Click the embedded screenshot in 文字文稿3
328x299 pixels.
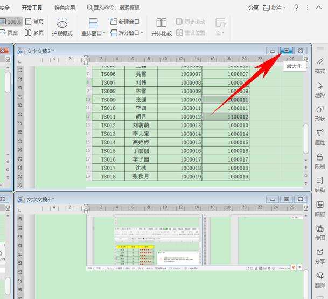point(194,242)
